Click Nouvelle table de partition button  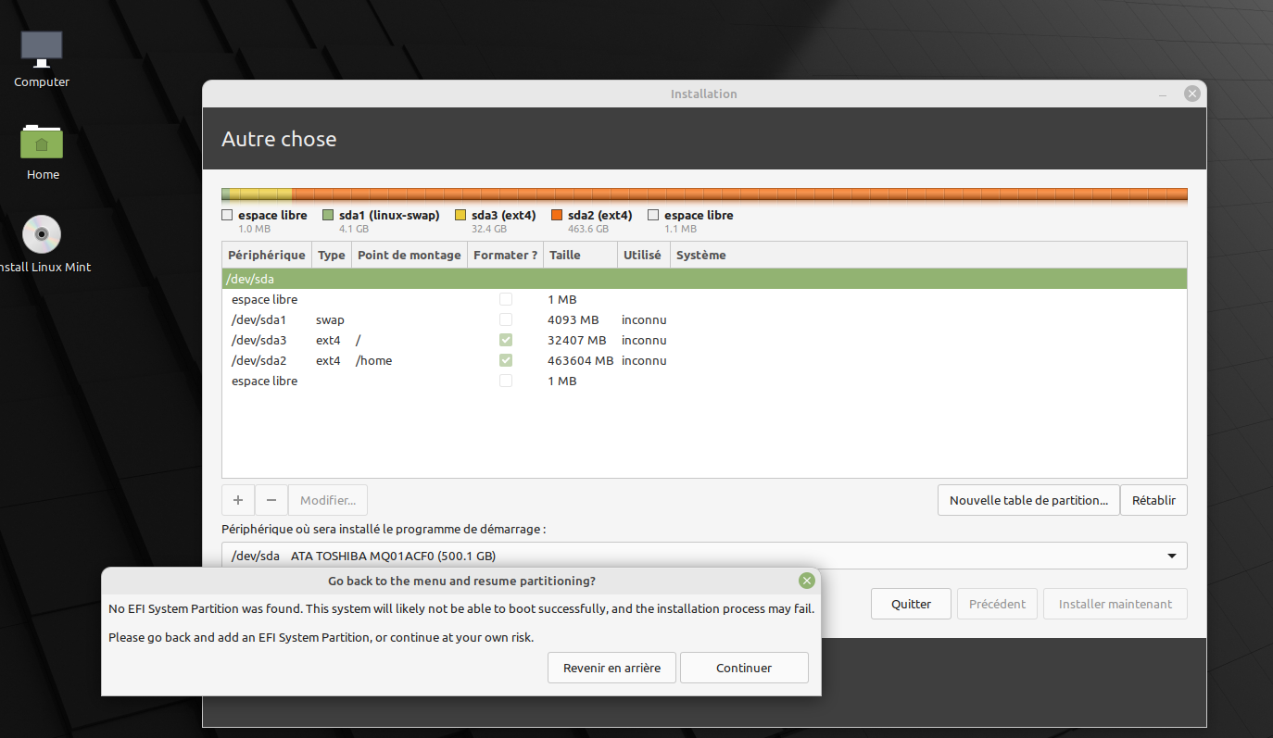click(x=1028, y=500)
